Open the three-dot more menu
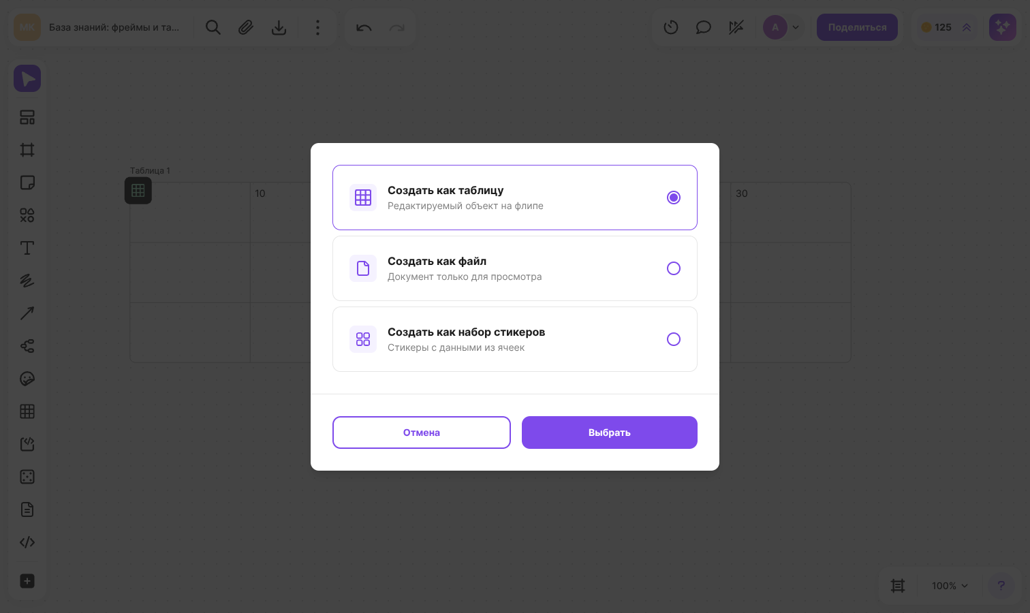Image resolution: width=1030 pixels, height=613 pixels. [x=317, y=27]
